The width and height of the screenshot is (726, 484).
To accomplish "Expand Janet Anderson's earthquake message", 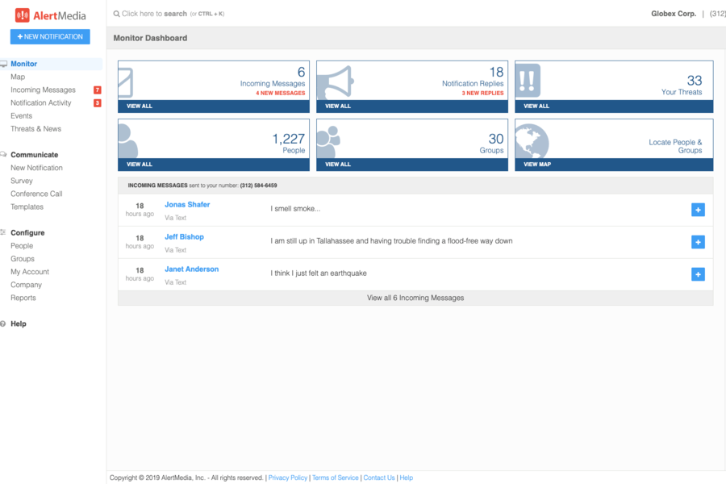I will 698,274.
